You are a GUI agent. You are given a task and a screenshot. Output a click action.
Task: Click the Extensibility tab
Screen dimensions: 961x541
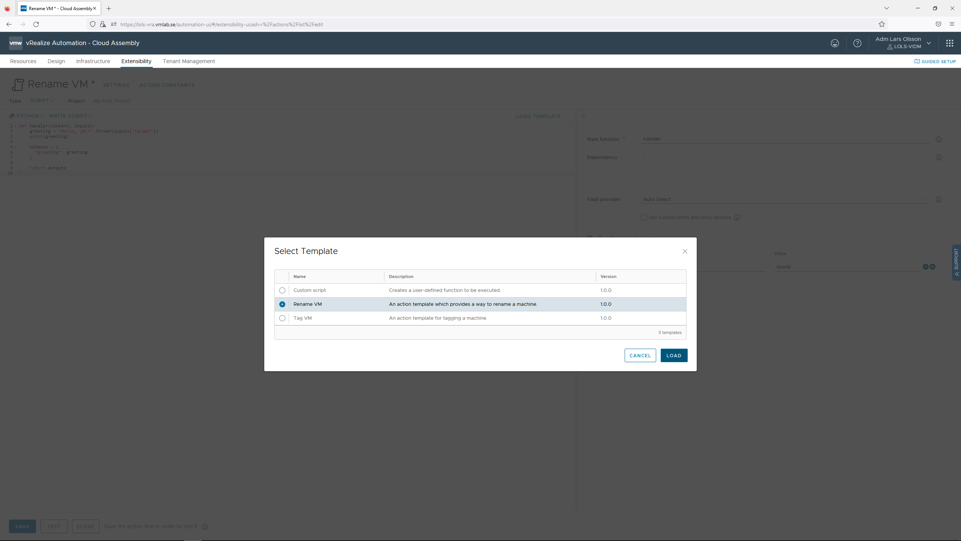point(136,61)
